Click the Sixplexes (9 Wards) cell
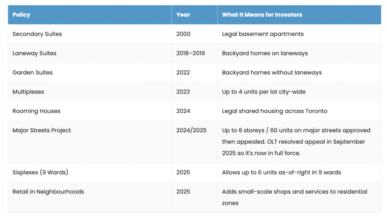This screenshot has height=219, width=387. (40, 172)
